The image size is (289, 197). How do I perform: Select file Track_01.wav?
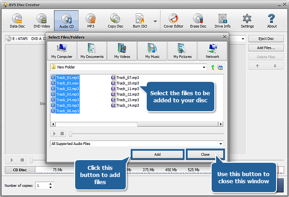(x=65, y=83)
